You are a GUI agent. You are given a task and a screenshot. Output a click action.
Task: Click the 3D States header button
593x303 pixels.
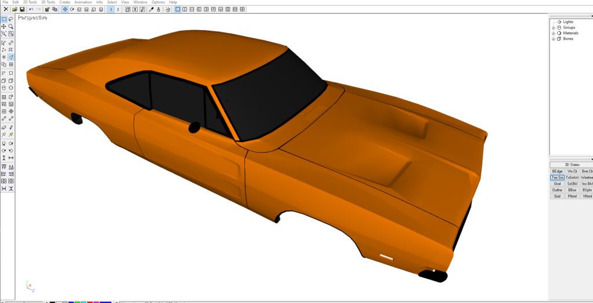pyautogui.click(x=572, y=165)
